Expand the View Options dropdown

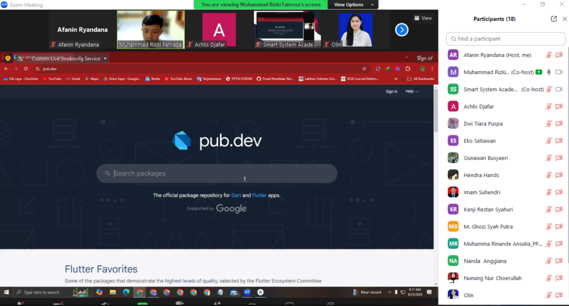[354, 4]
